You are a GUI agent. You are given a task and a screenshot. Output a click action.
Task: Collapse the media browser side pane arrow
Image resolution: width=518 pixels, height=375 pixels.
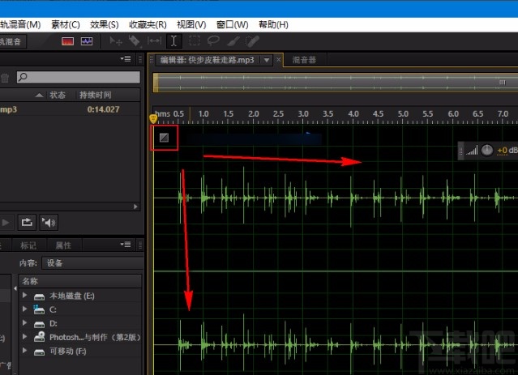[x=15, y=288]
